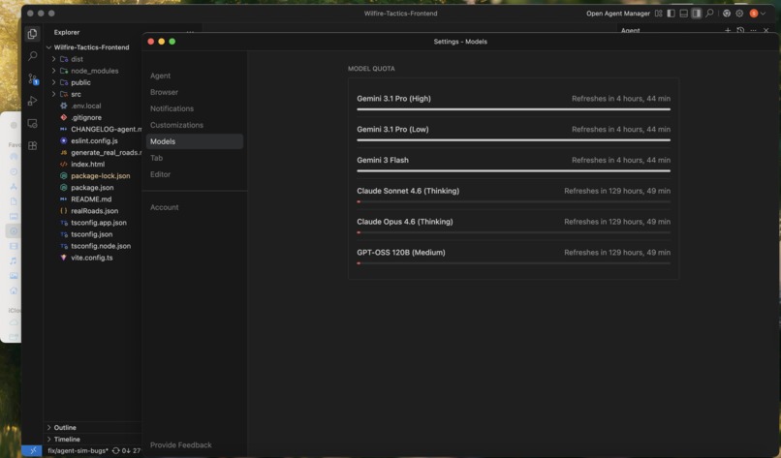Open the Extensions view in the activity bar

tap(32, 146)
